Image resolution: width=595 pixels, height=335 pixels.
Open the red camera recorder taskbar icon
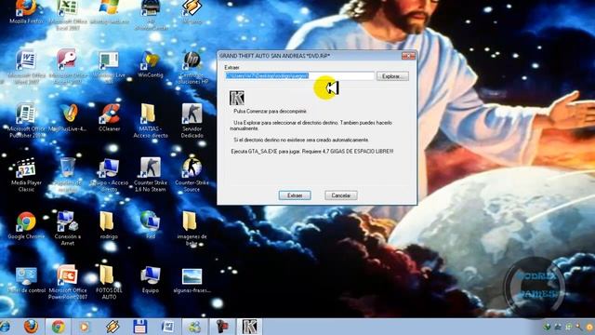click(222, 327)
